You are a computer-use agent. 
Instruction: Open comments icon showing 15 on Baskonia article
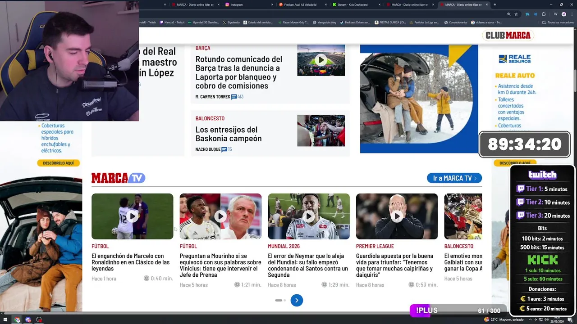(224, 149)
